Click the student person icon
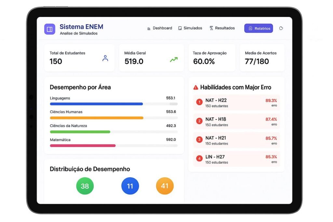This screenshot has width=333, height=222. 105,59
